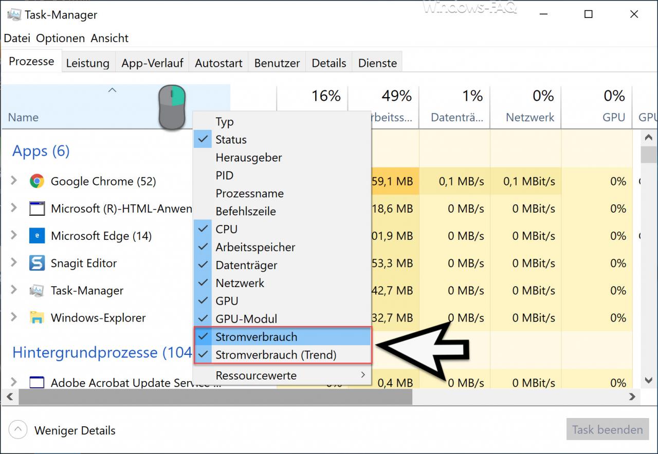Expand the Microsoft (R)-HTML-Anwendung process group
The image size is (658, 454).
(x=14, y=208)
